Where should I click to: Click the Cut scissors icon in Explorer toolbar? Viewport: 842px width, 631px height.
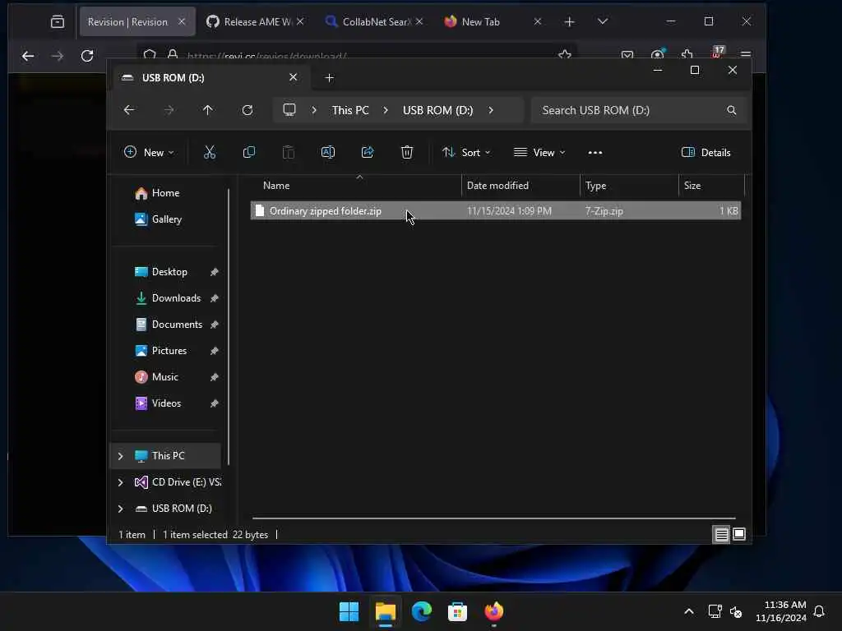point(210,152)
